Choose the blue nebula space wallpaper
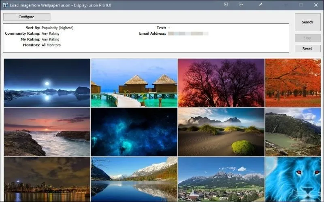The width and height of the screenshot is (324, 202). click(x=134, y=132)
